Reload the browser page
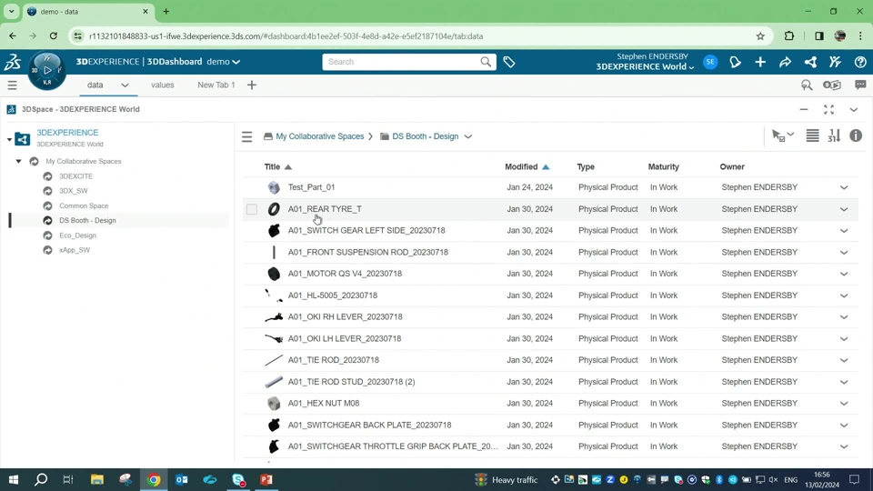Screen dimensions: 873x491 (x=53, y=36)
